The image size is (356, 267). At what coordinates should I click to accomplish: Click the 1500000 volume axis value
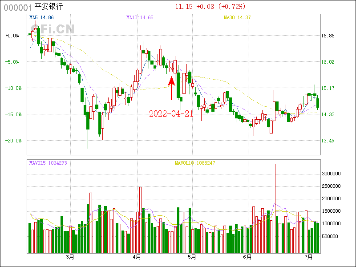click(x=331, y=211)
